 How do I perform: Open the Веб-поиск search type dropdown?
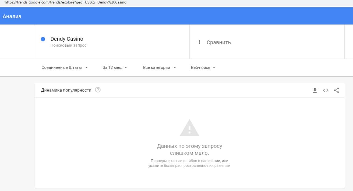coord(203,68)
